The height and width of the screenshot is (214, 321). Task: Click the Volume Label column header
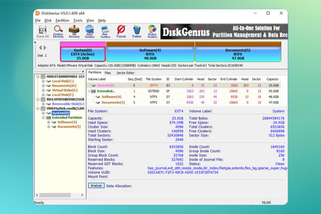click(106, 79)
